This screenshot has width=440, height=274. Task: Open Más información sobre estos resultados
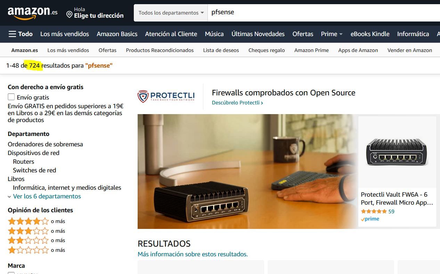click(193, 254)
